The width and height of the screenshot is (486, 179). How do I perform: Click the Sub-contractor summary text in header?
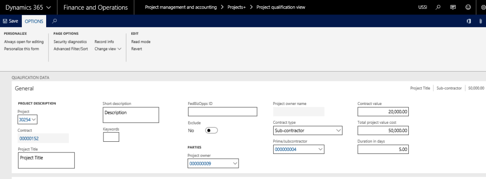pos(449,88)
